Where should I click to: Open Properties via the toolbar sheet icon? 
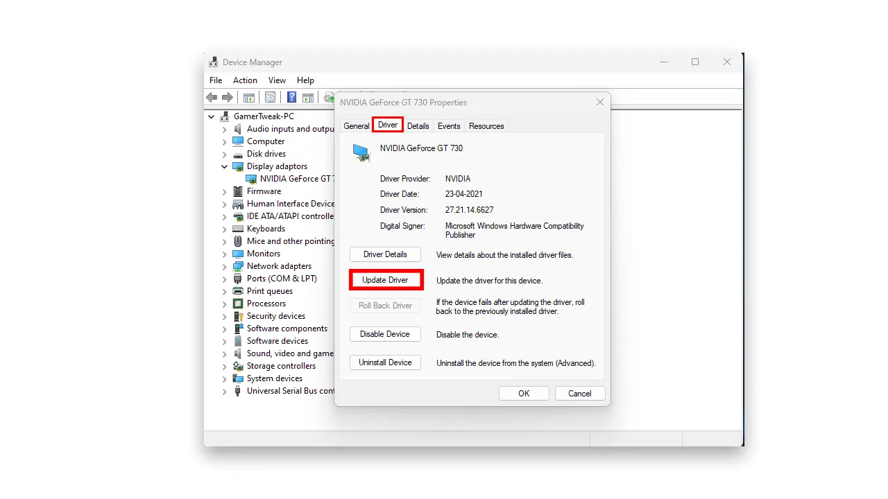point(271,98)
